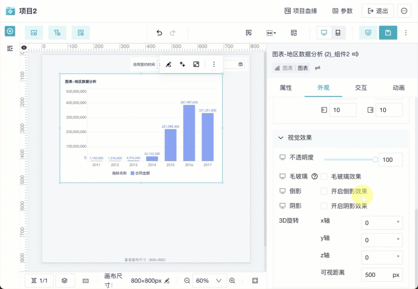
Task: Redo the last undone action
Action: click(173, 33)
